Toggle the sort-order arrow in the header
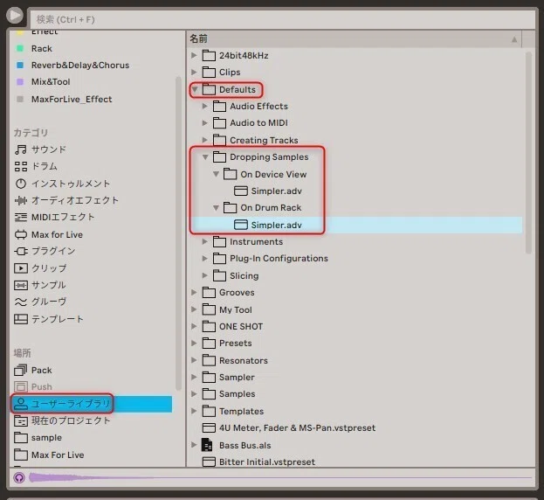Image resolution: width=544 pixels, height=500 pixels. click(514, 39)
